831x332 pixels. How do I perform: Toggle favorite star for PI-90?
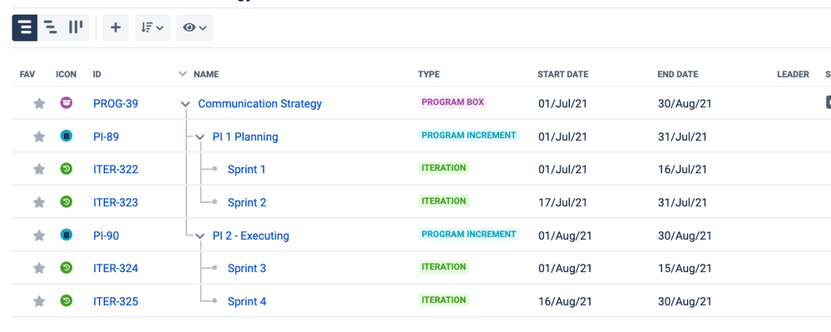point(39,235)
